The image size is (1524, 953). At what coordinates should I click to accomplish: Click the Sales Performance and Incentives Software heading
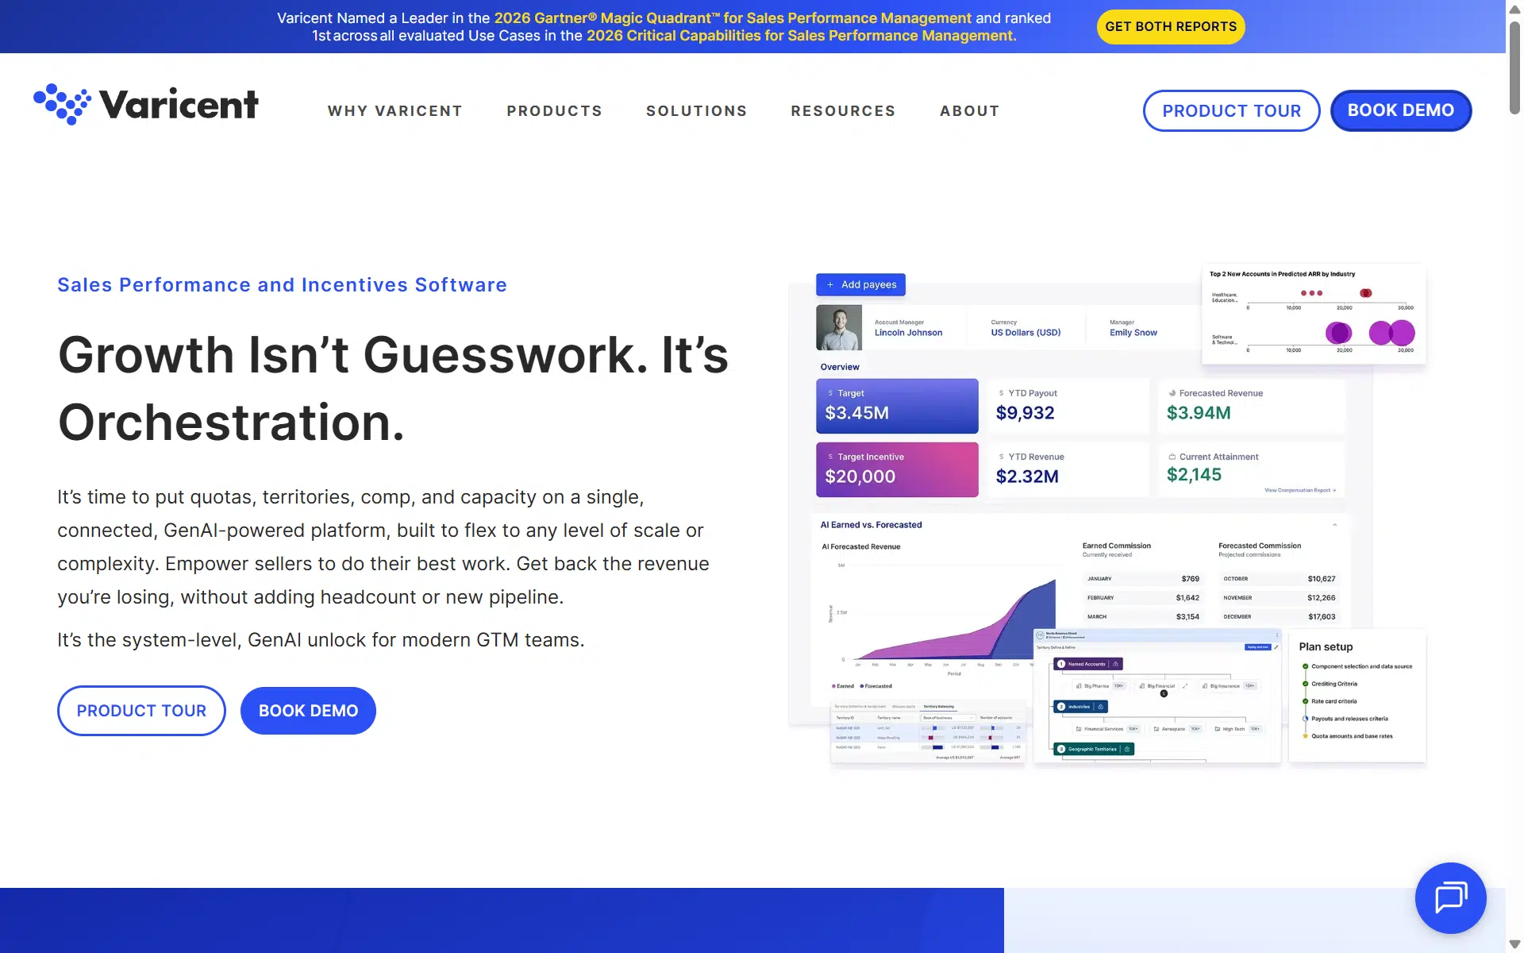click(282, 285)
